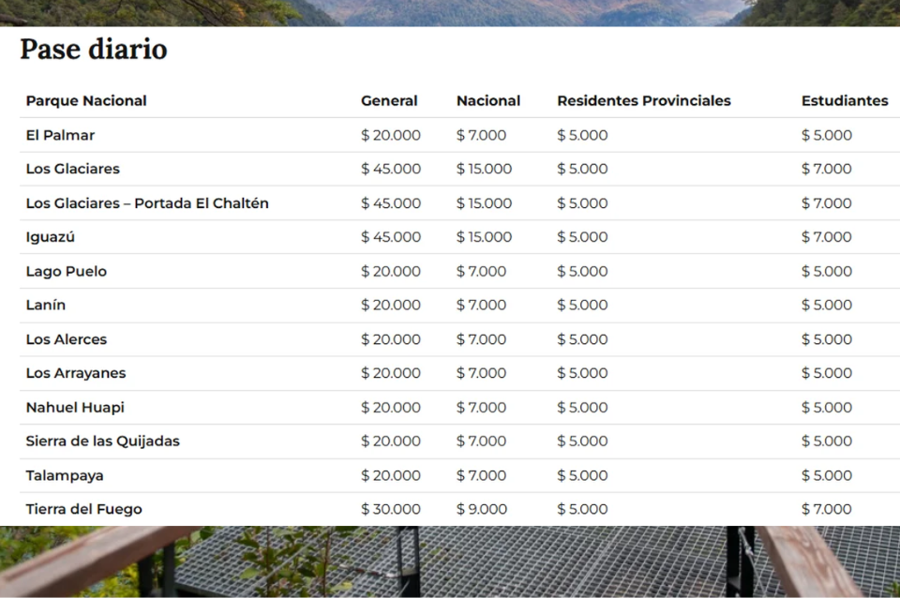Click the 'Los Alerces' park name
This screenshot has height=598, width=900.
[x=67, y=339]
